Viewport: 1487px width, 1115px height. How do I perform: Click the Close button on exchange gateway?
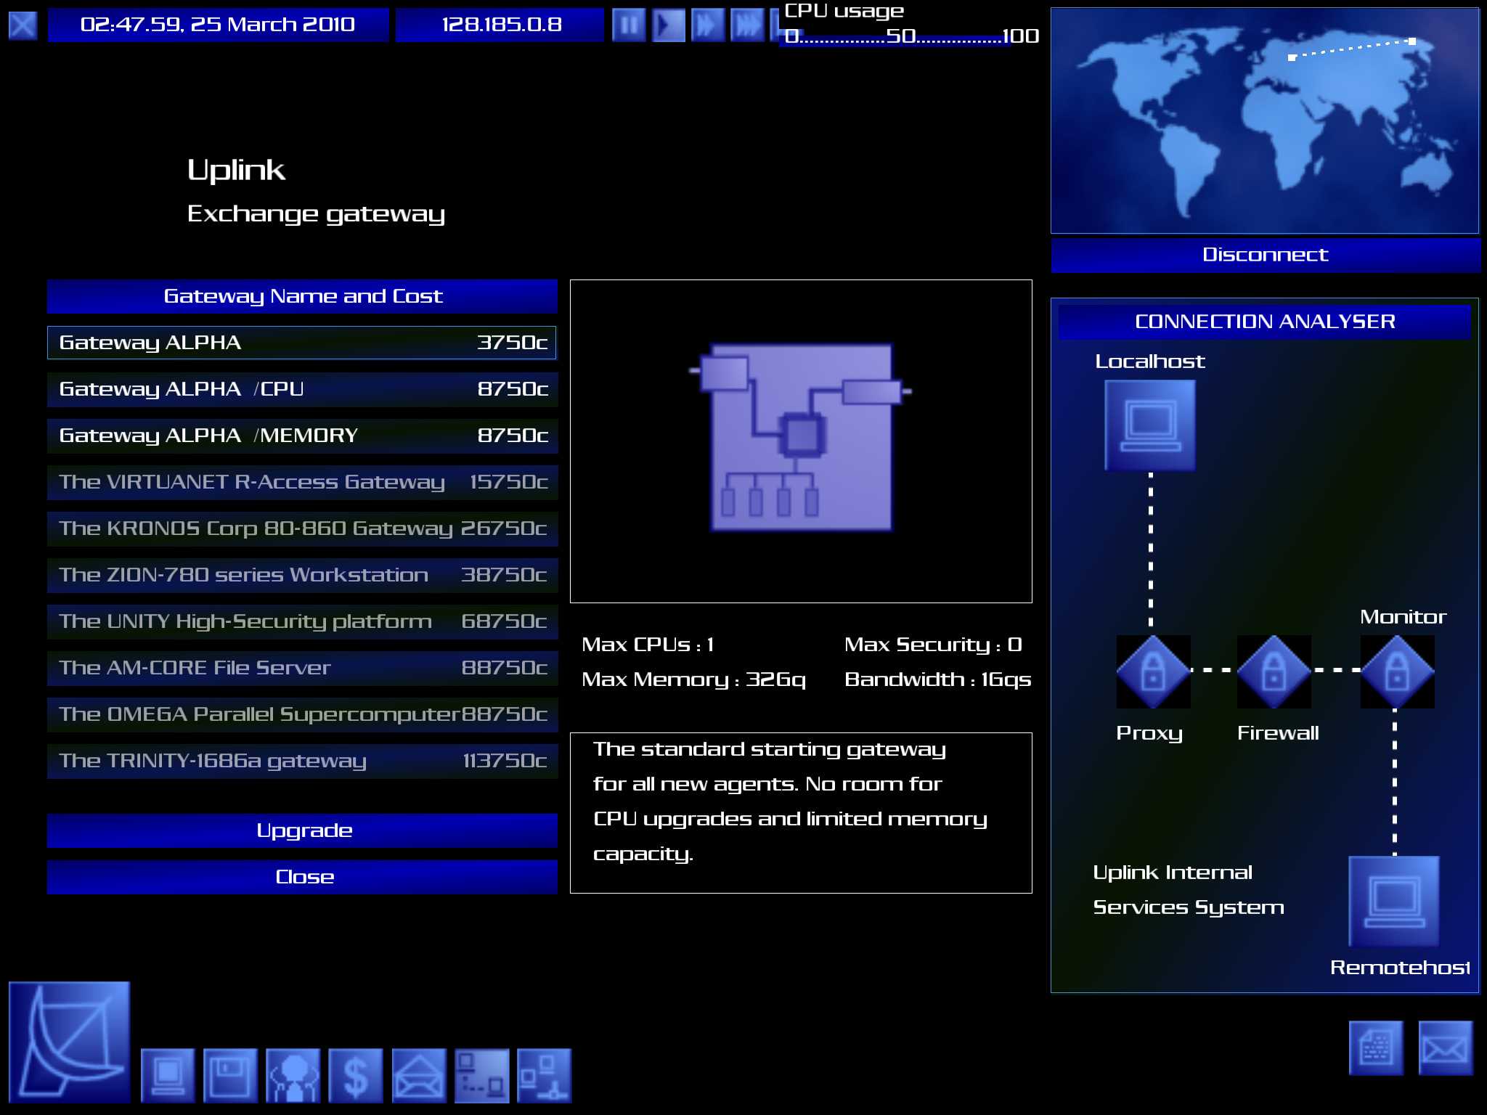pos(303,876)
